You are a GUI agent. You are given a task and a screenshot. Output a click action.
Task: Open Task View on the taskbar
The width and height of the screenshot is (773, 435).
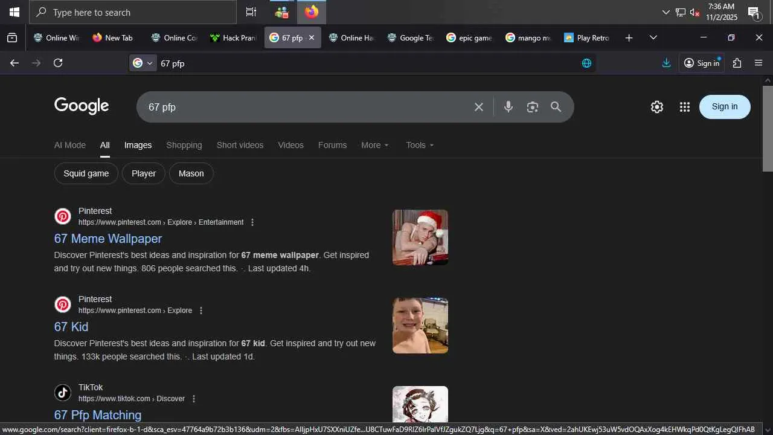point(251,12)
